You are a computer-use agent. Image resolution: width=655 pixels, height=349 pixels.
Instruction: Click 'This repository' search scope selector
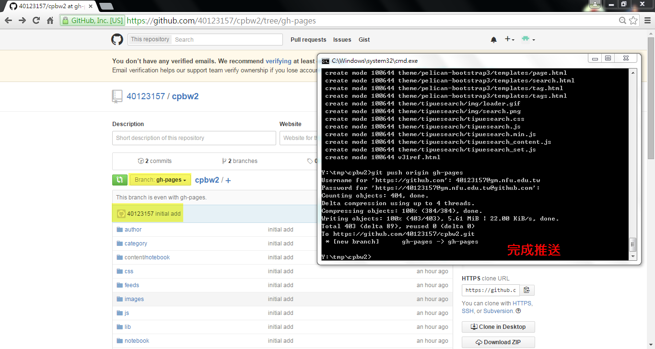[150, 39]
